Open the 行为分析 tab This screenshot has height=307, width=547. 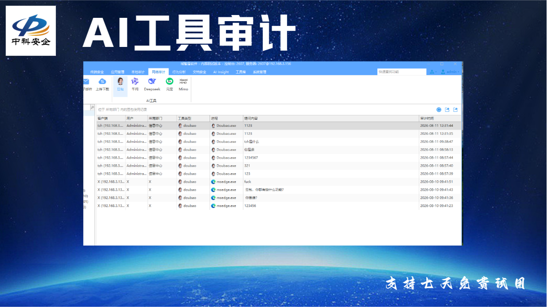pyautogui.click(x=179, y=72)
